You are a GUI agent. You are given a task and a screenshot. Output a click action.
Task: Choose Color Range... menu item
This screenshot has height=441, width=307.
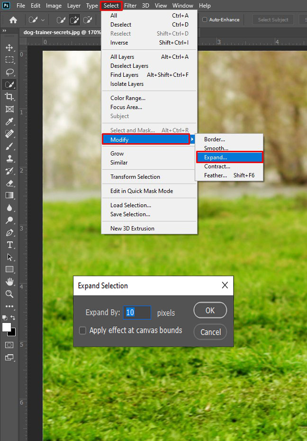click(x=149, y=98)
